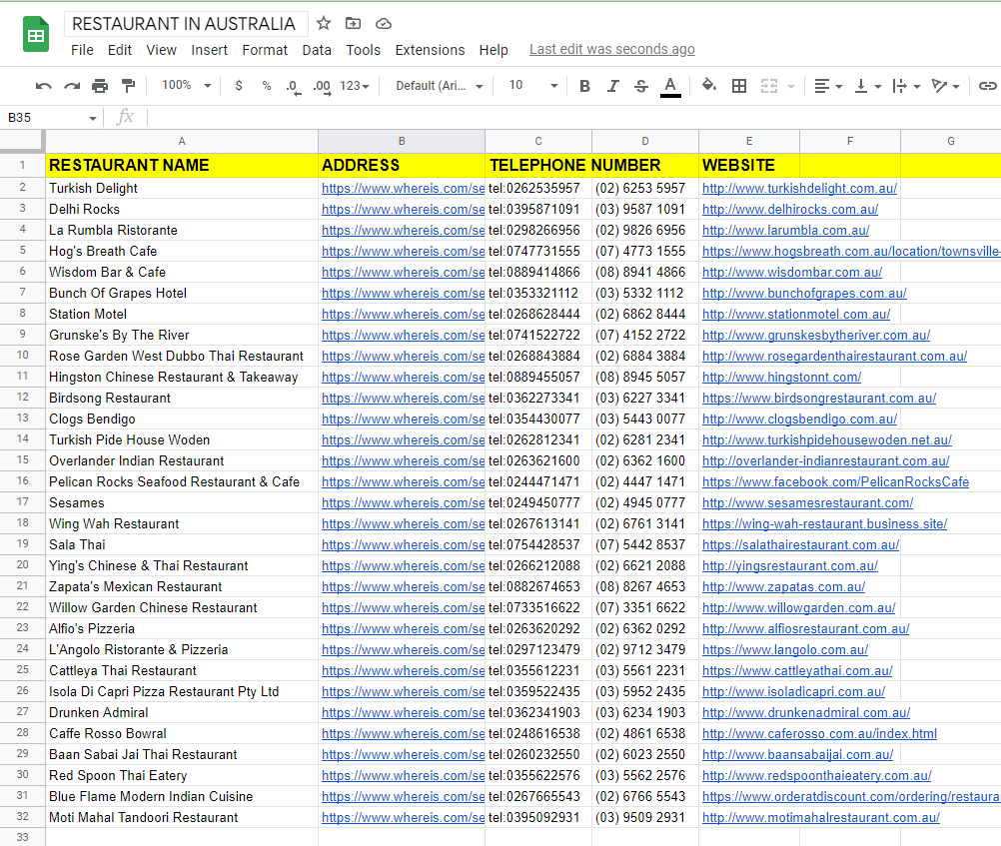Select phone cell '(03) 9509 2931'

pos(644,817)
